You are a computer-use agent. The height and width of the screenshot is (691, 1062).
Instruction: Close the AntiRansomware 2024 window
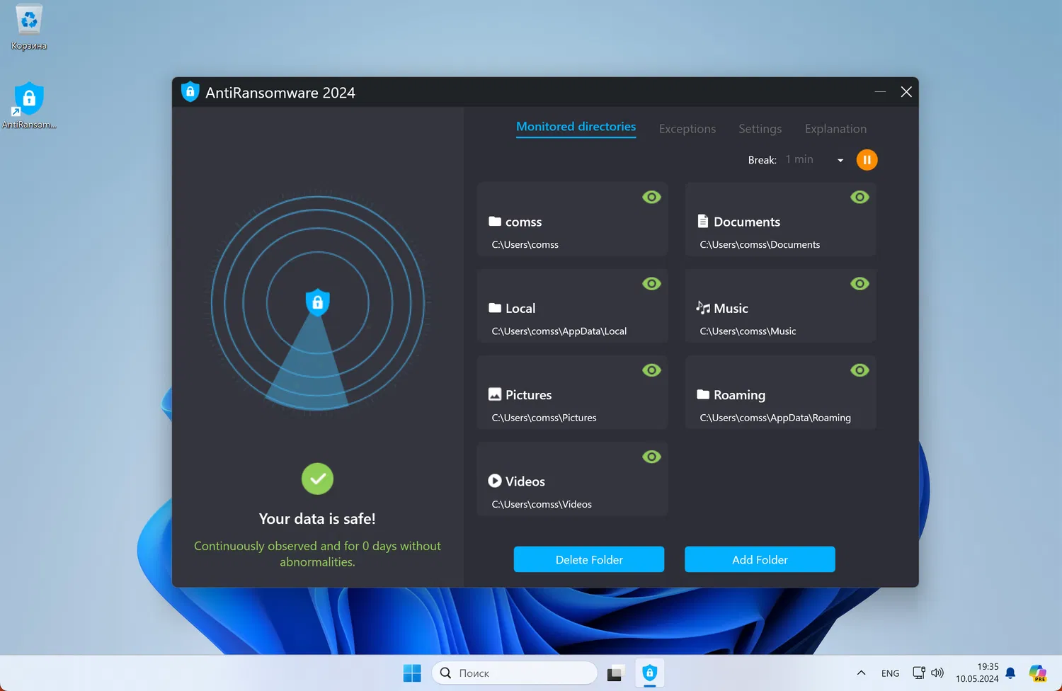(906, 92)
